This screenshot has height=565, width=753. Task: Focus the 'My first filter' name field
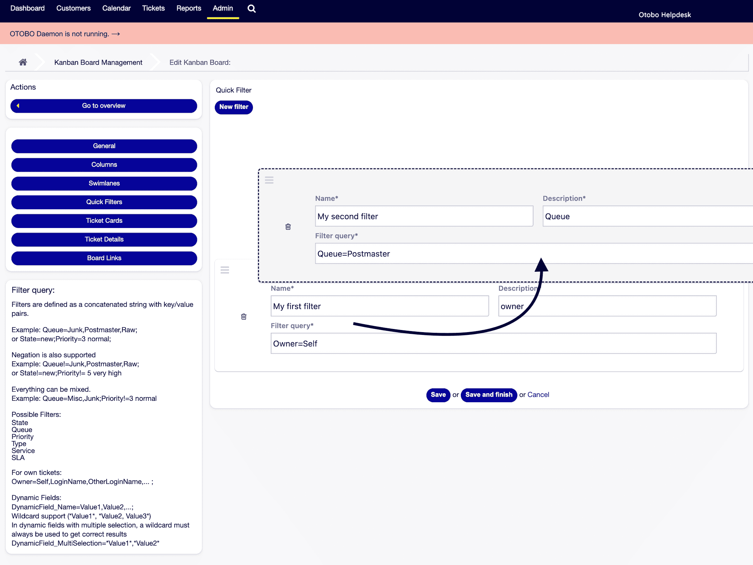[x=380, y=306]
